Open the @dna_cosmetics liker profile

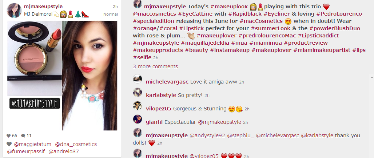pos(76,144)
